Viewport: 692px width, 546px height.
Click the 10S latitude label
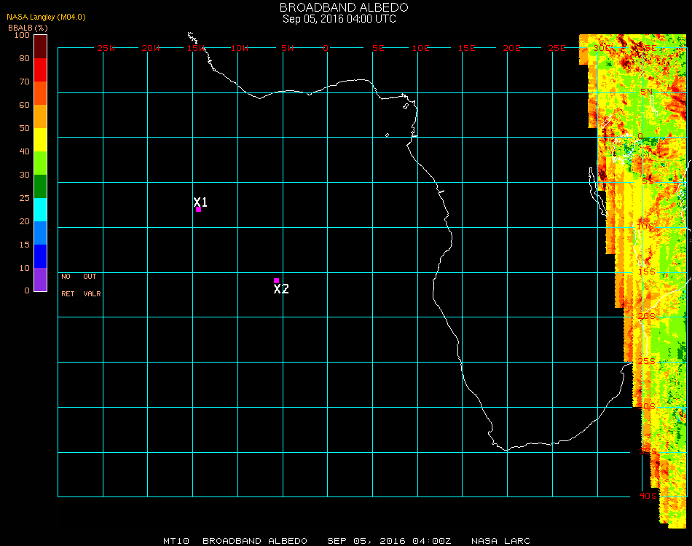645,226
